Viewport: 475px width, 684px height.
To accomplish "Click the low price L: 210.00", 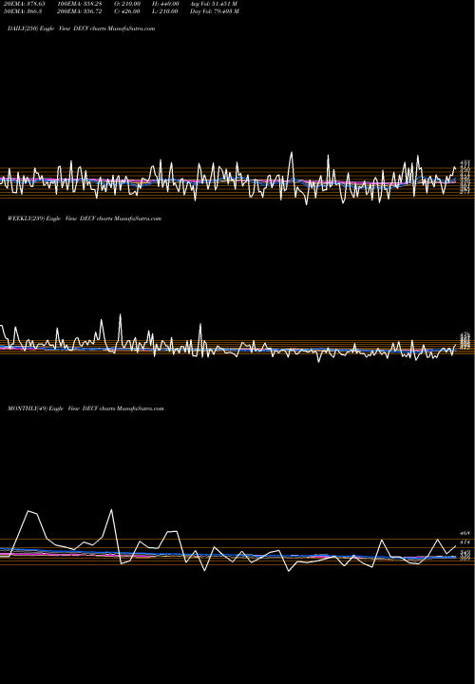I will (x=165, y=11).
